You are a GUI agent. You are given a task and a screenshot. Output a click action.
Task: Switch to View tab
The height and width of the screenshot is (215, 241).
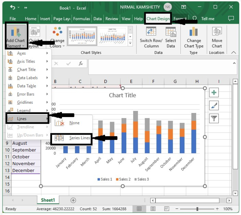coord(126,19)
